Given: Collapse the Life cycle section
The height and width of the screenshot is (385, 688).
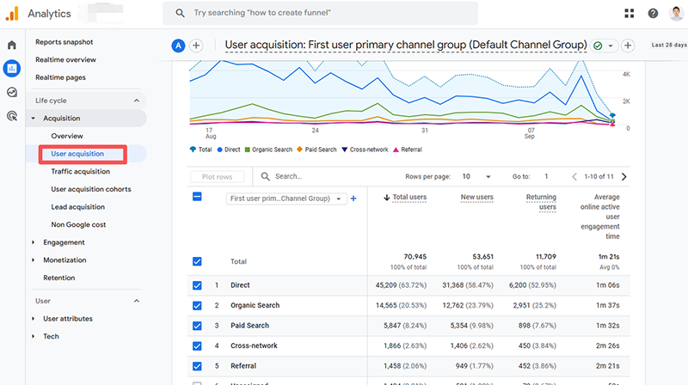Looking at the screenshot, I should click(x=136, y=101).
